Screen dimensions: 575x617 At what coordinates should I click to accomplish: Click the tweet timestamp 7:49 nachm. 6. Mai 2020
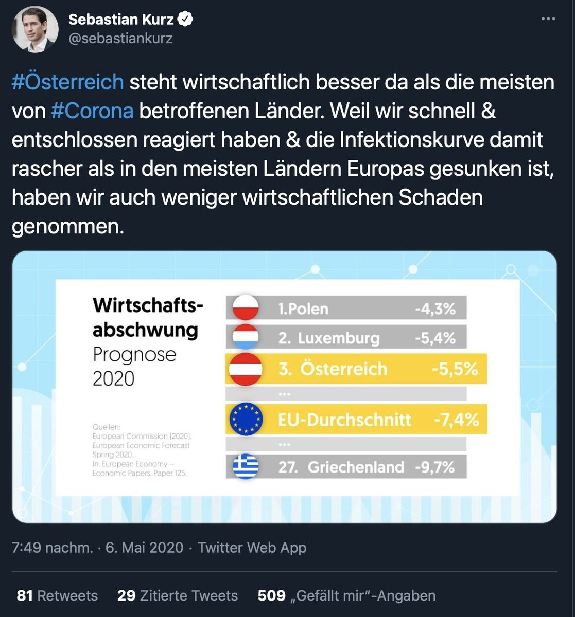coord(97,548)
